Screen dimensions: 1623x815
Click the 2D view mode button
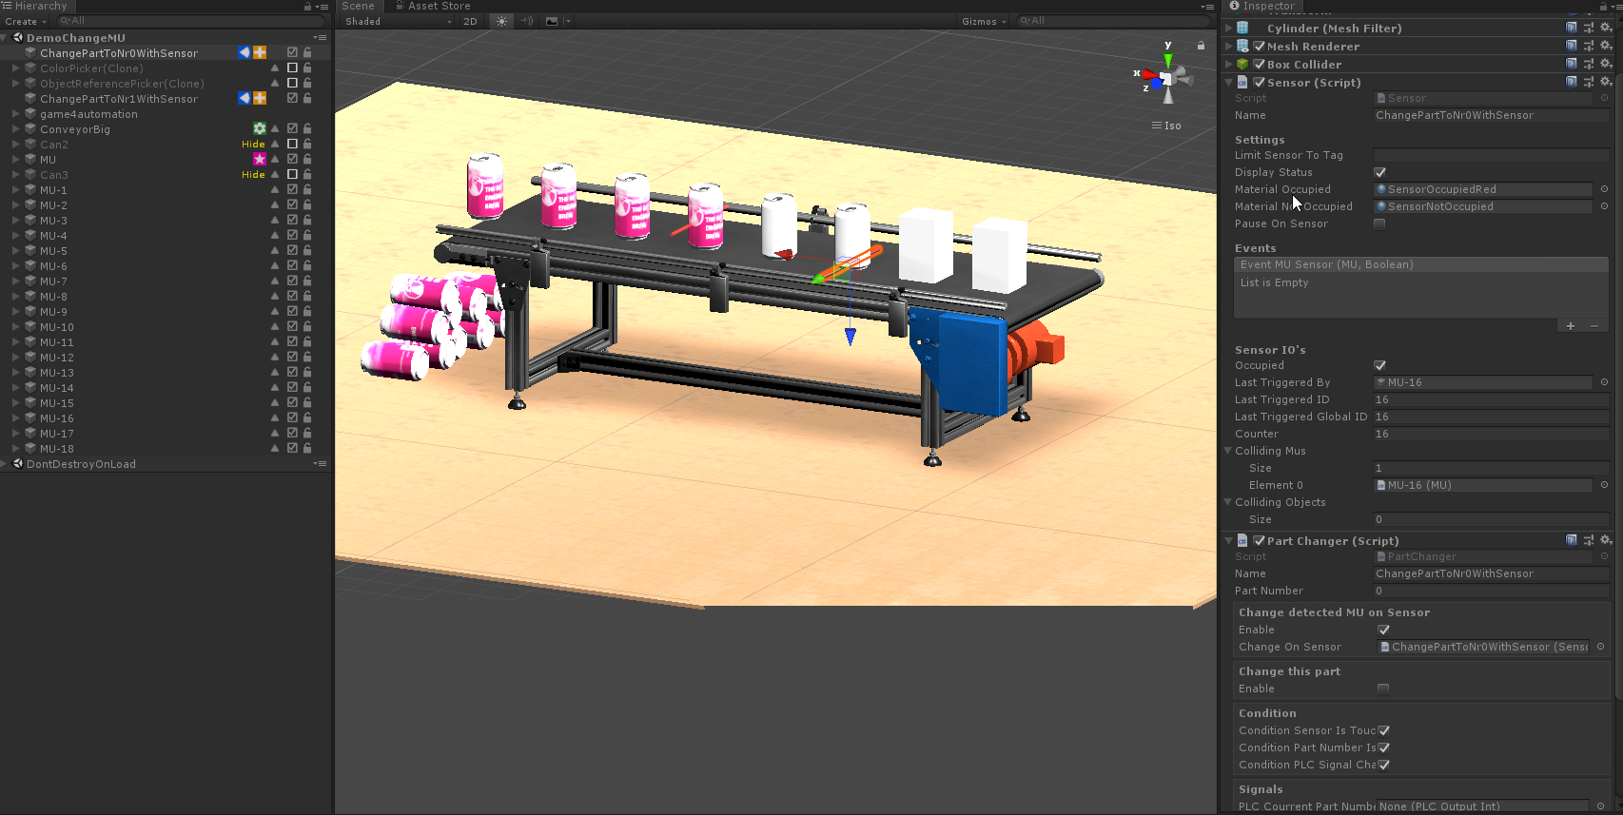click(x=470, y=21)
